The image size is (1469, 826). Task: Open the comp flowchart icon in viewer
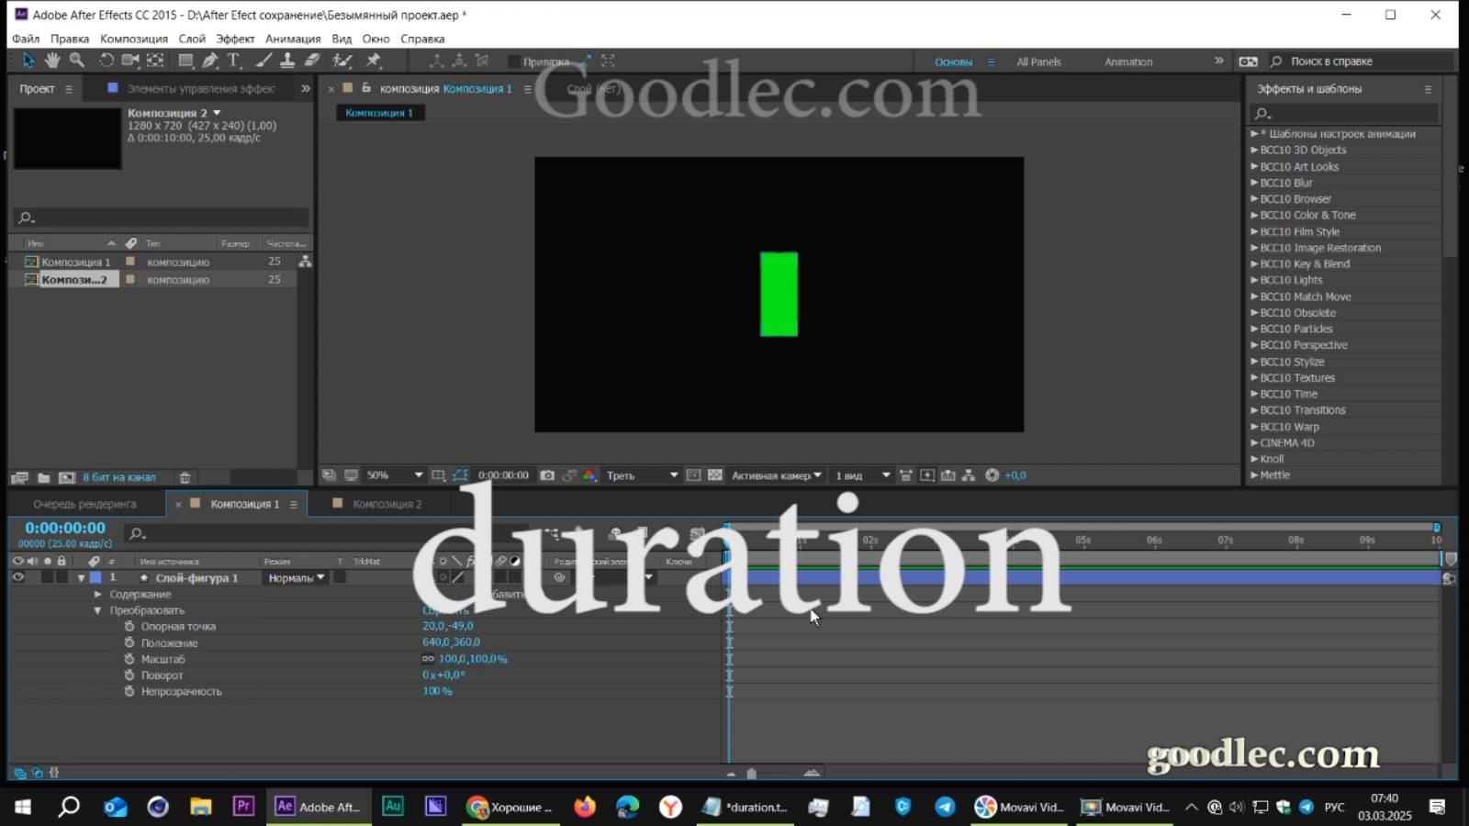click(x=969, y=475)
